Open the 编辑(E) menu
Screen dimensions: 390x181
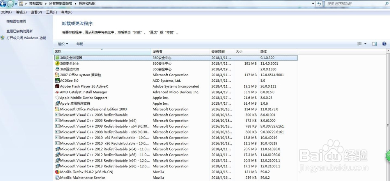click(x=21, y=12)
